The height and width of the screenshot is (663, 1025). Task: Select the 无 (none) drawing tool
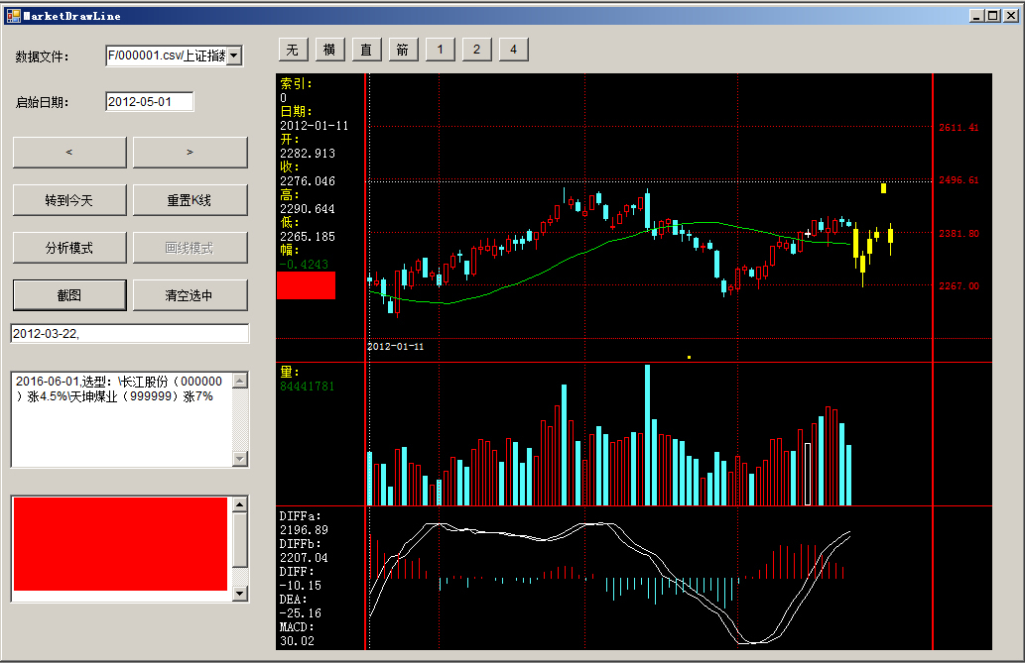tap(293, 50)
